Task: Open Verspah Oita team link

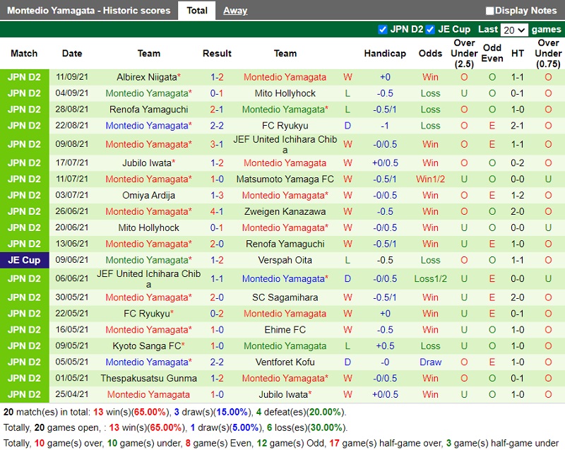Action: pyautogui.click(x=285, y=260)
